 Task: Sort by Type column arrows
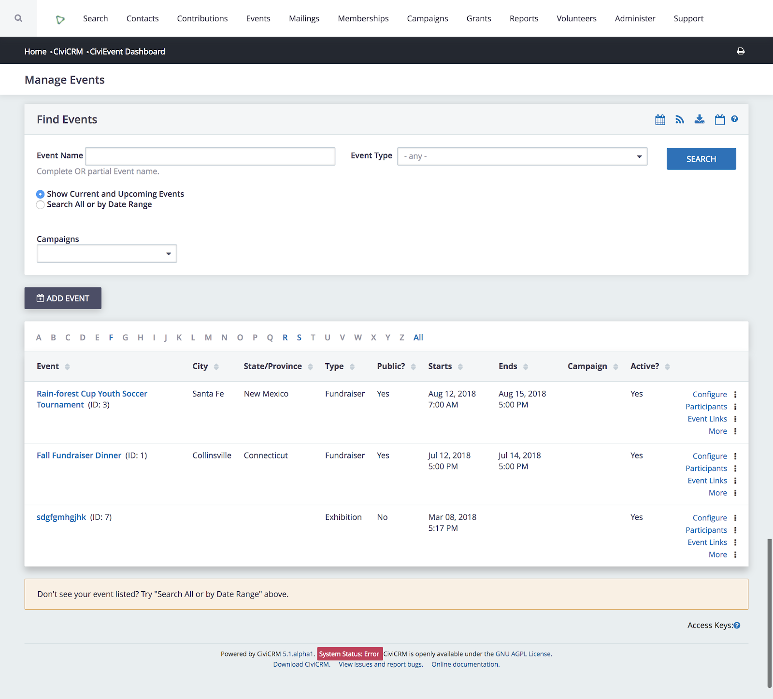tap(352, 367)
